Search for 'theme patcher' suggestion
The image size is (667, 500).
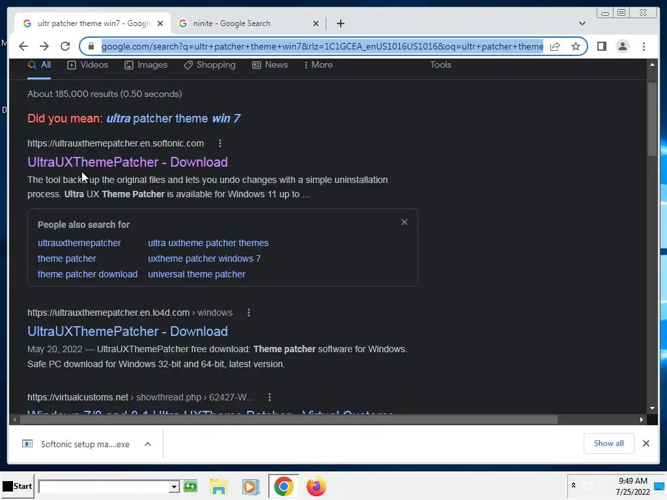coord(67,259)
